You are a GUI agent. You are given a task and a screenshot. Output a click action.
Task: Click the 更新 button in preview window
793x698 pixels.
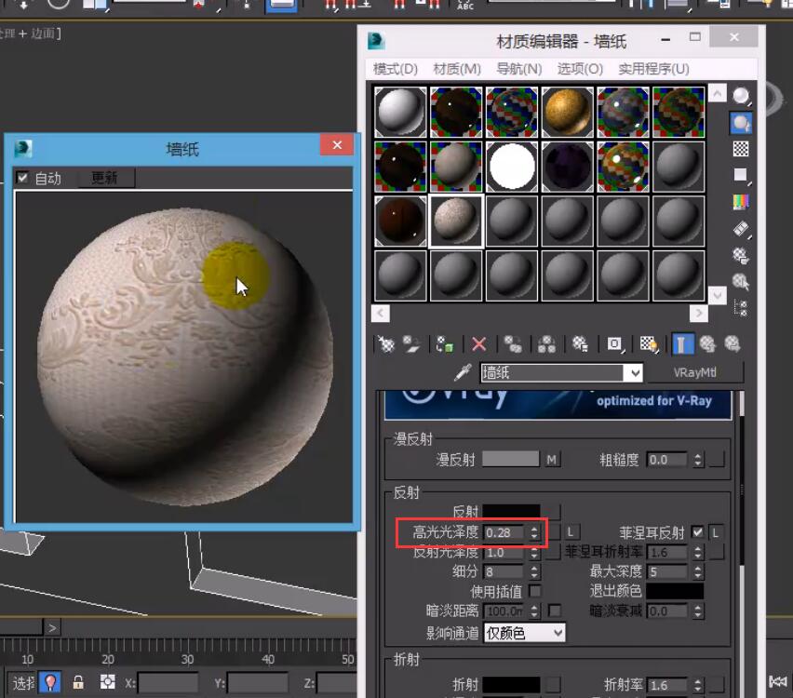click(104, 178)
